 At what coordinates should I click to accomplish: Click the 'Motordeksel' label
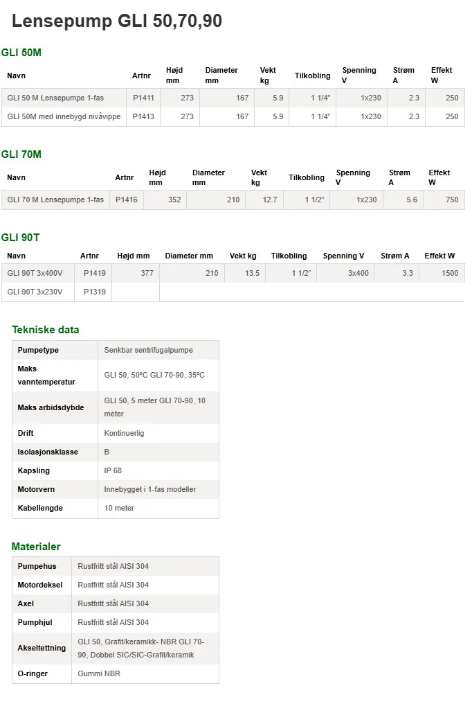(40, 585)
